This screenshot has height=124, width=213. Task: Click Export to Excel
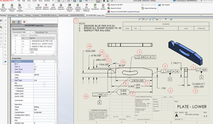click(114, 8)
